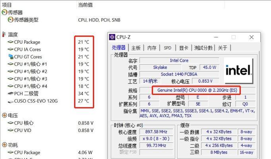
Task: Click the CPU VID 0.858 V value
Action: [x=86, y=130]
